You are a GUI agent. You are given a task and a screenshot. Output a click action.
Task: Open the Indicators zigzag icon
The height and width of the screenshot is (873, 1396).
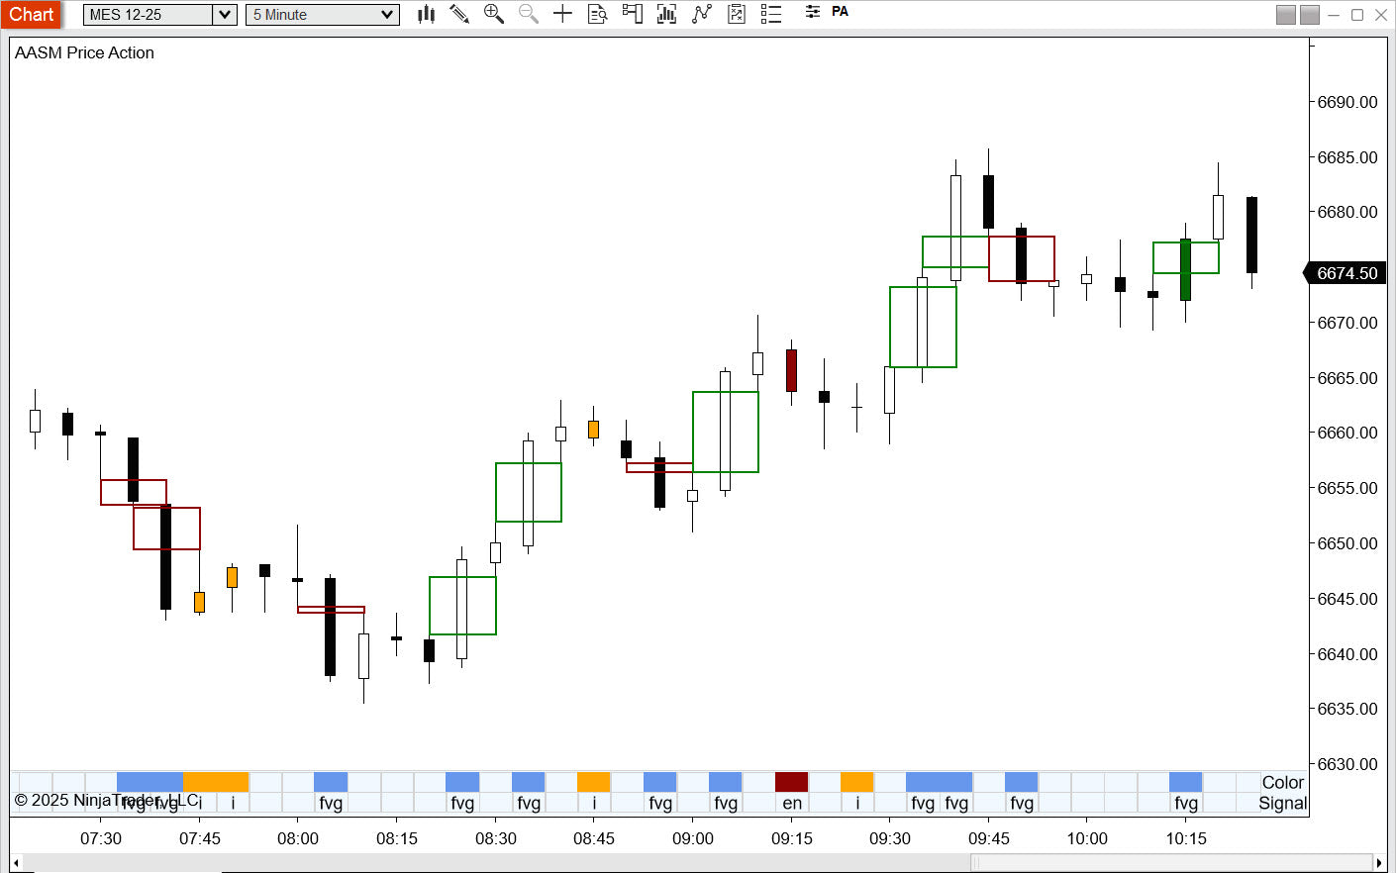[702, 14]
